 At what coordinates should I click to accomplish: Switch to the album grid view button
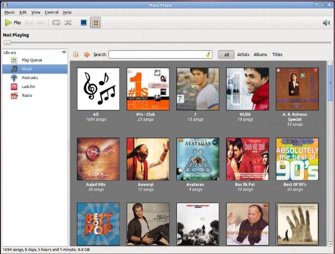96,23
